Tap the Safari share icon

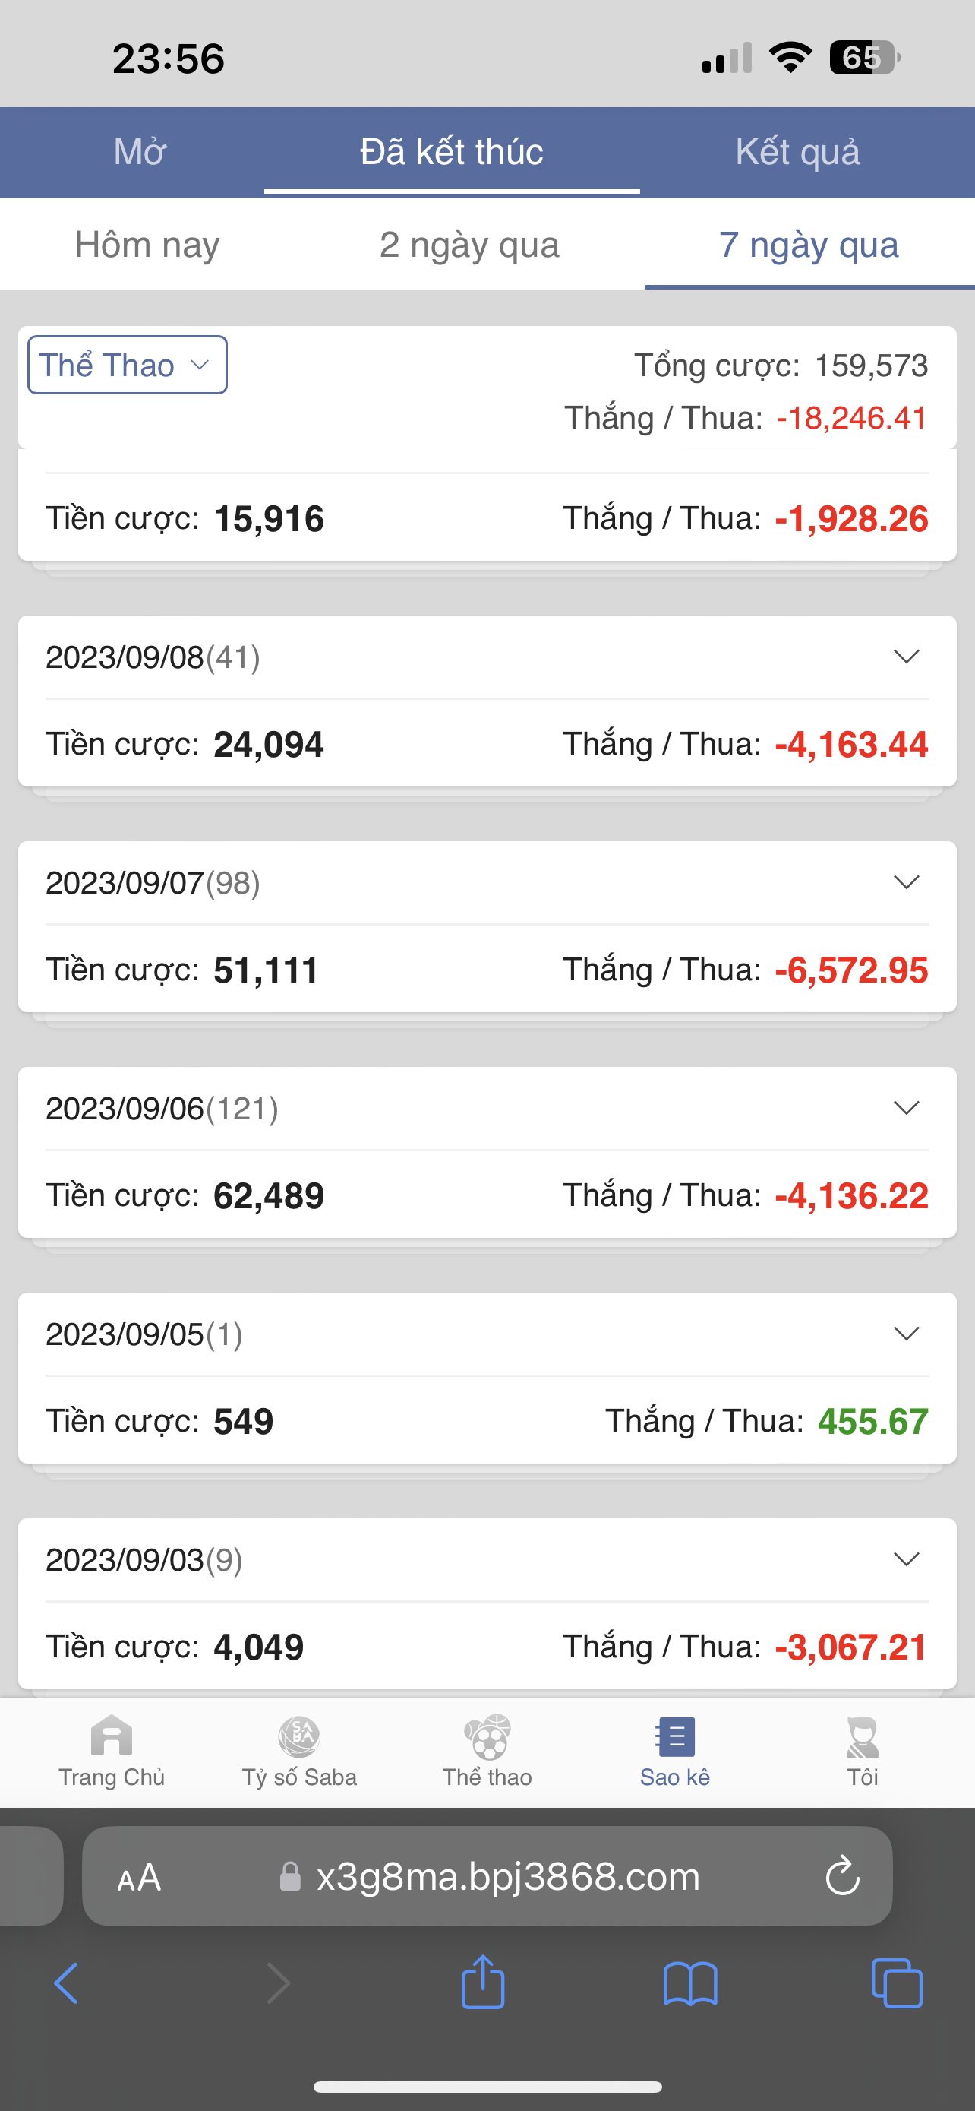pos(483,1983)
